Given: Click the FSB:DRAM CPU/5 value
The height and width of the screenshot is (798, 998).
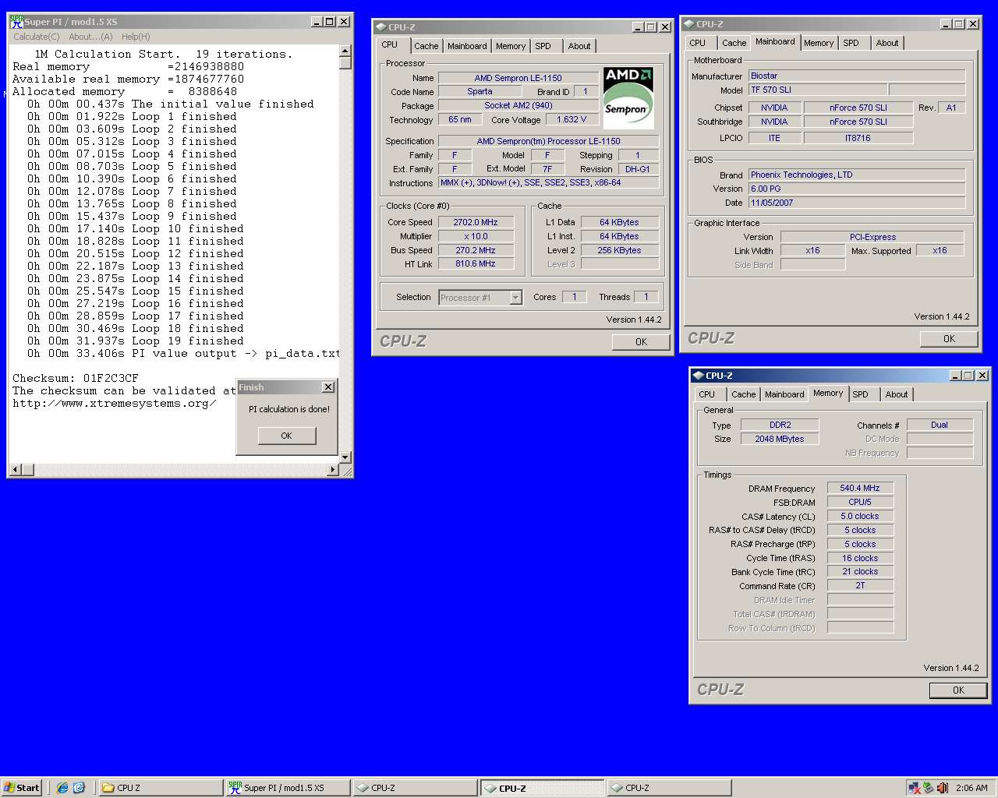Looking at the screenshot, I should coord(860,502).
